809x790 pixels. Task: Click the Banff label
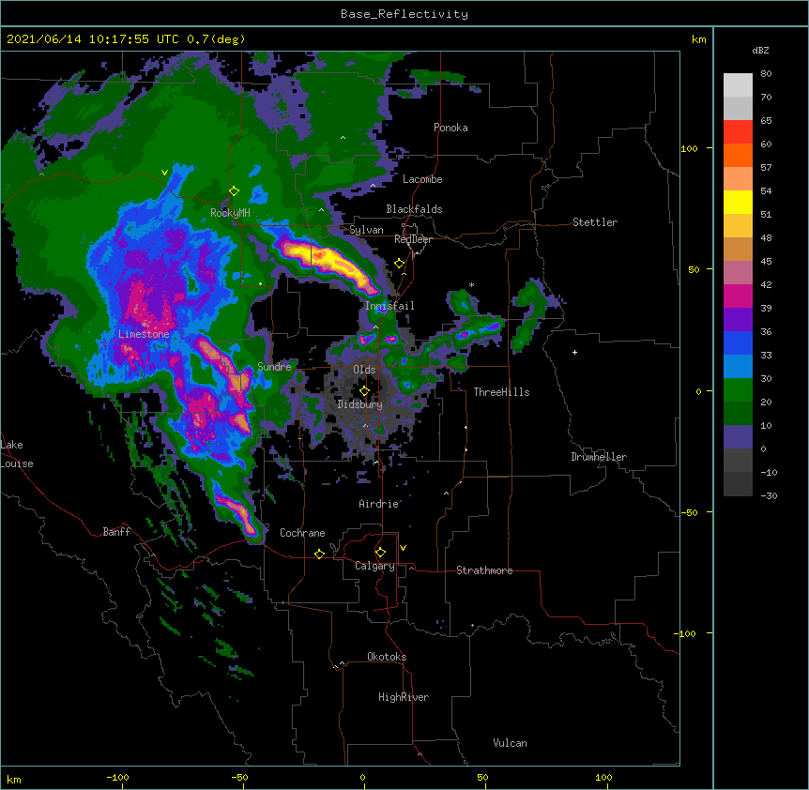click(x=116, y=532)
